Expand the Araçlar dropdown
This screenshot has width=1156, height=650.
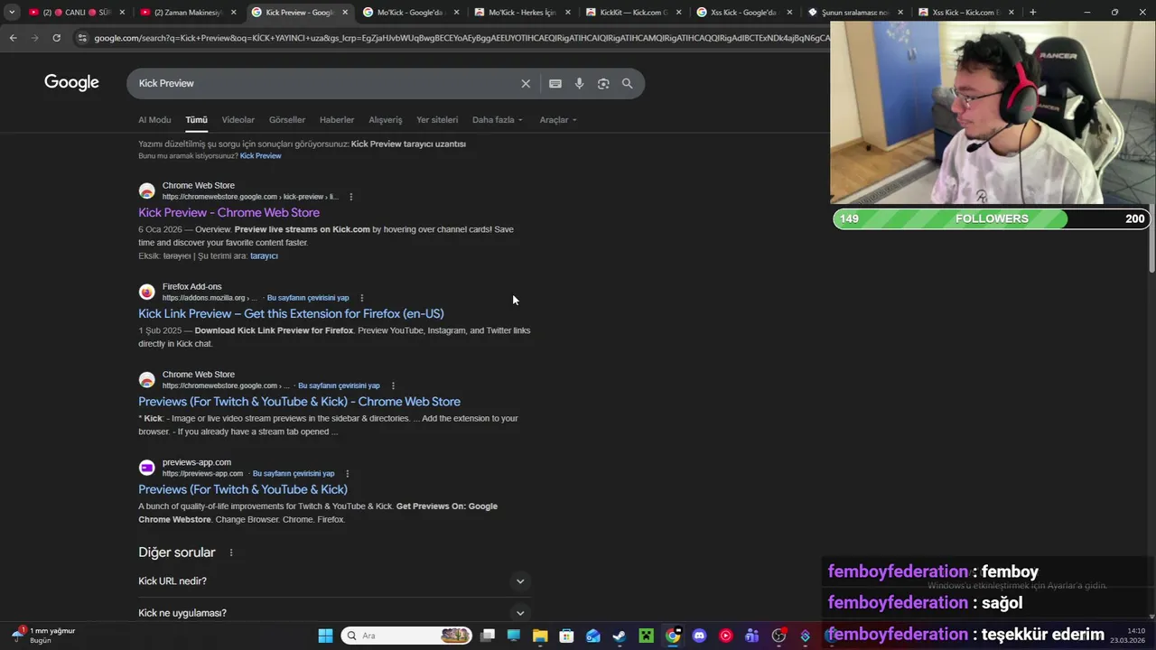(x=558, y=120)
